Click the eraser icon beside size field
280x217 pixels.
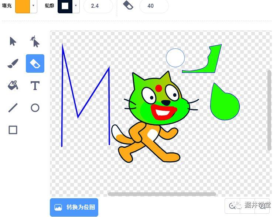pos(128,5)
